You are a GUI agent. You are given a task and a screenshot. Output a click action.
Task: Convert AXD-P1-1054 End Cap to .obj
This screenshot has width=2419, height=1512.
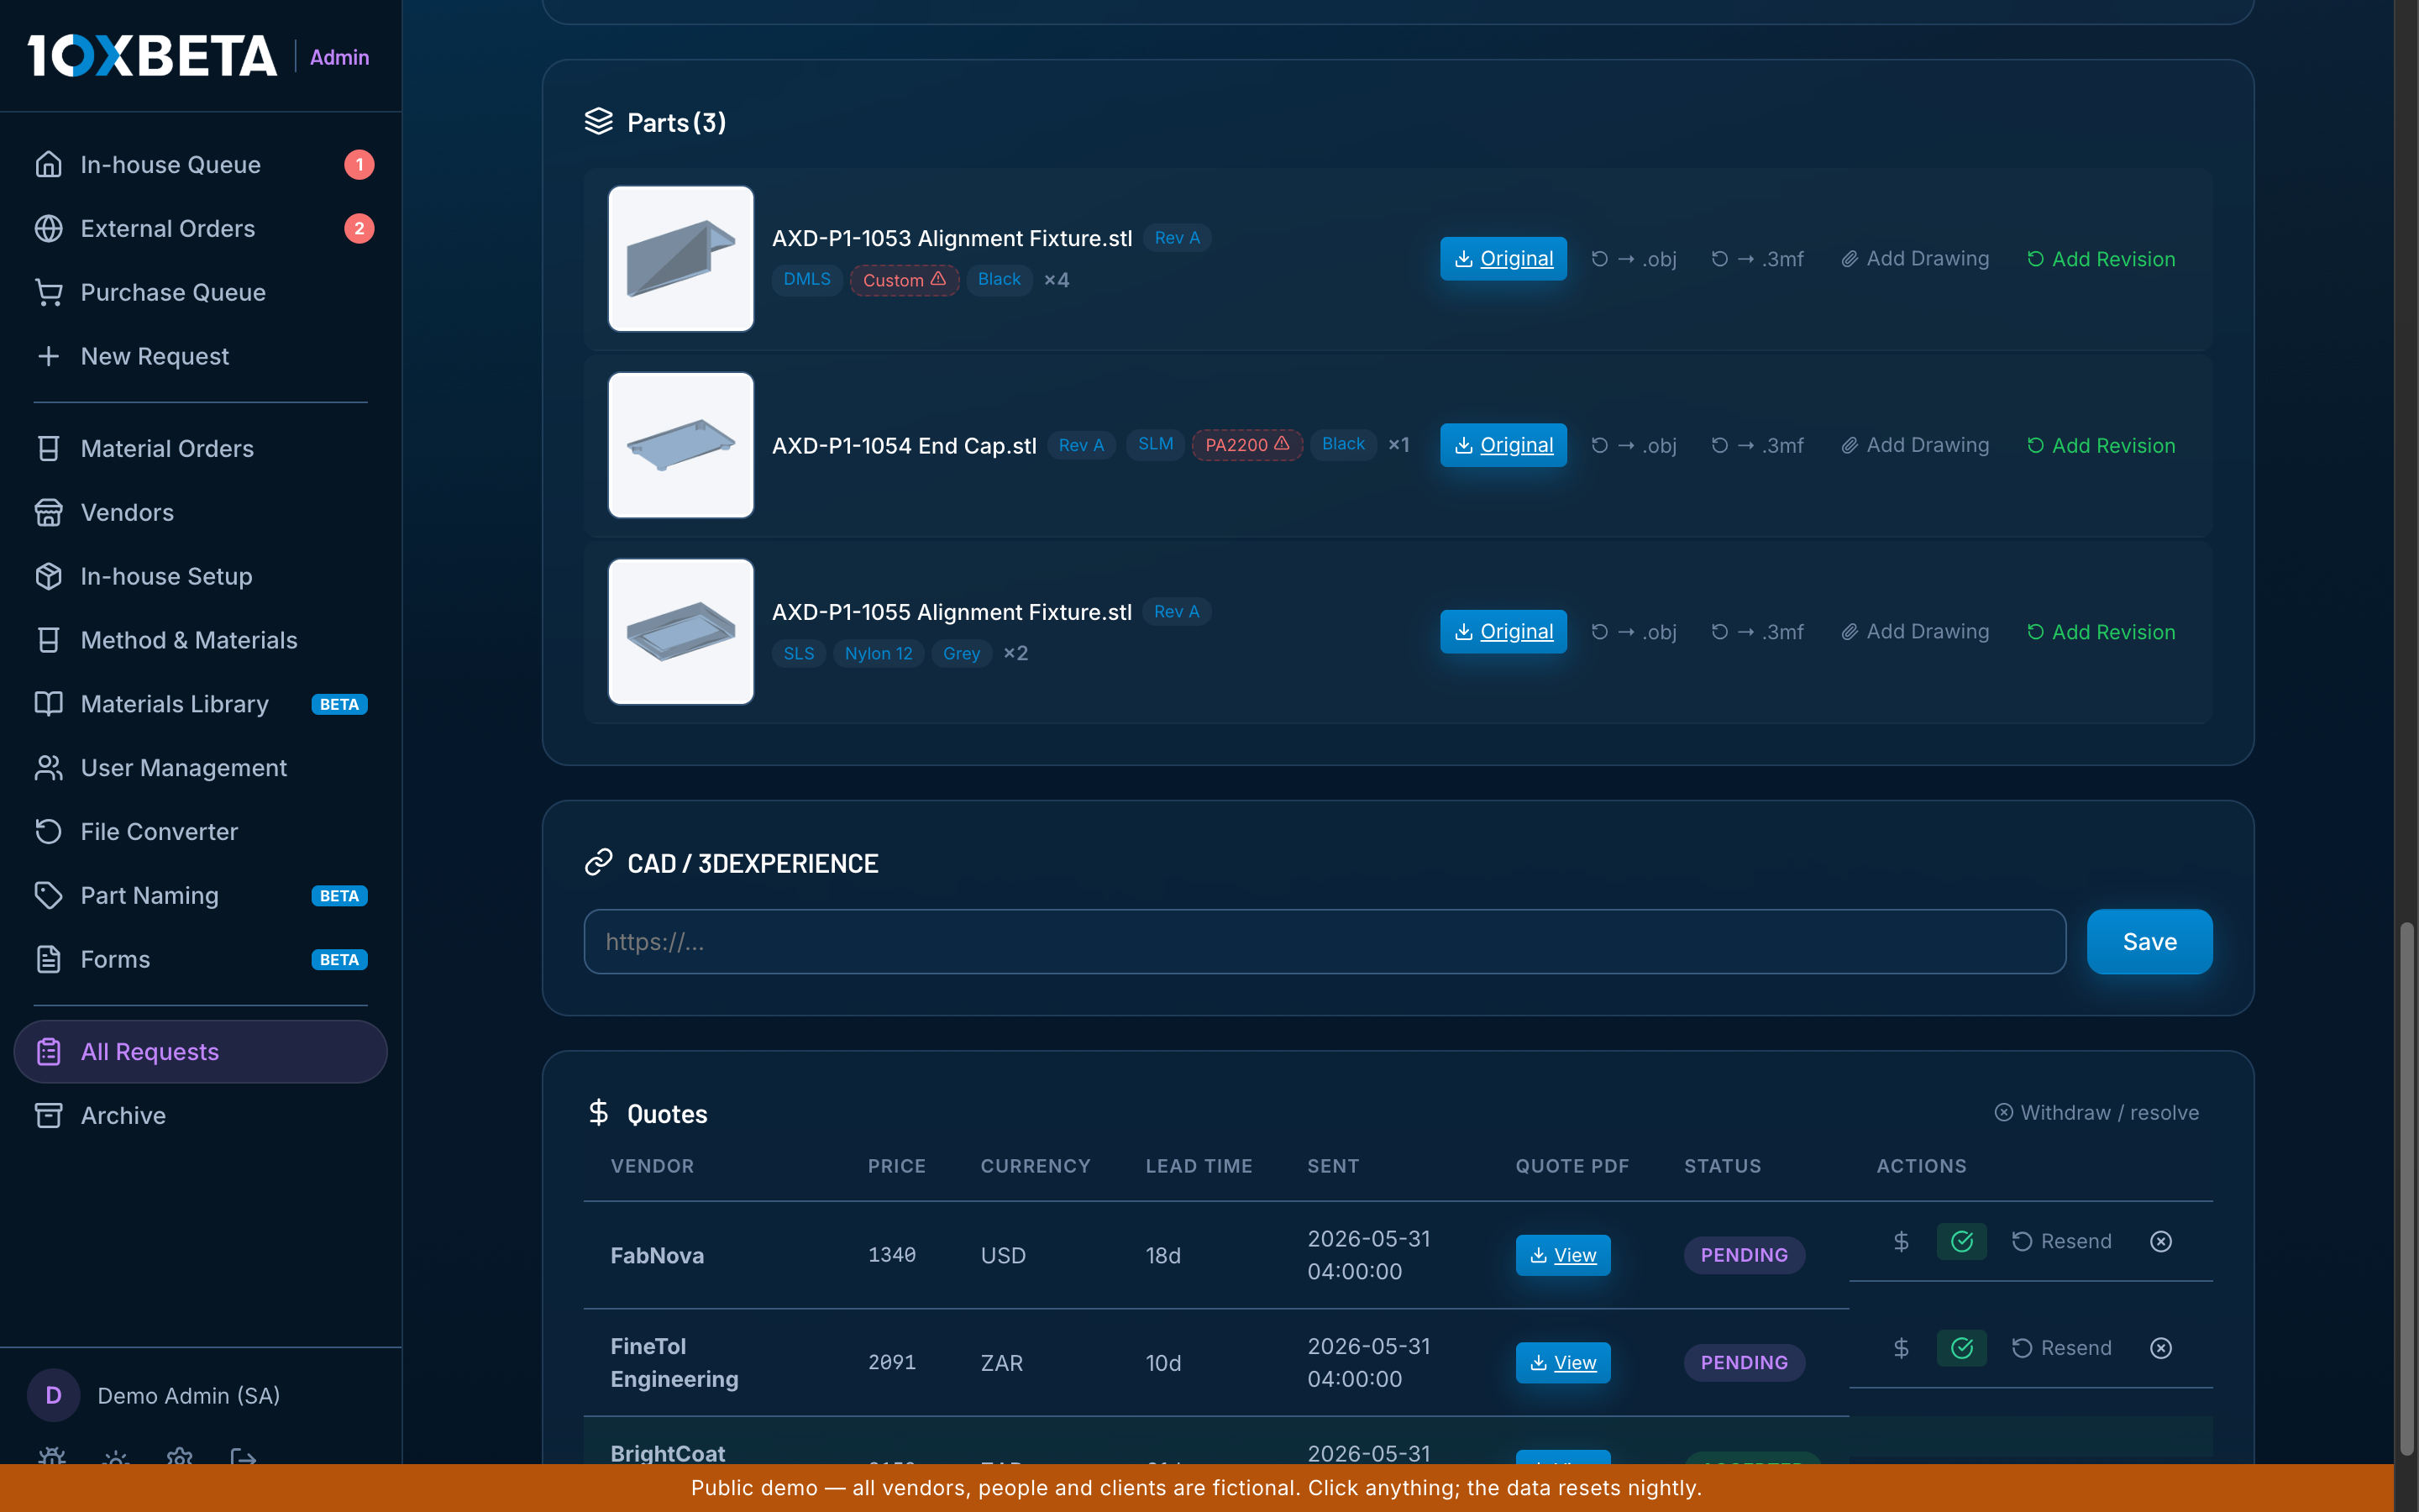click(1635, 445)
